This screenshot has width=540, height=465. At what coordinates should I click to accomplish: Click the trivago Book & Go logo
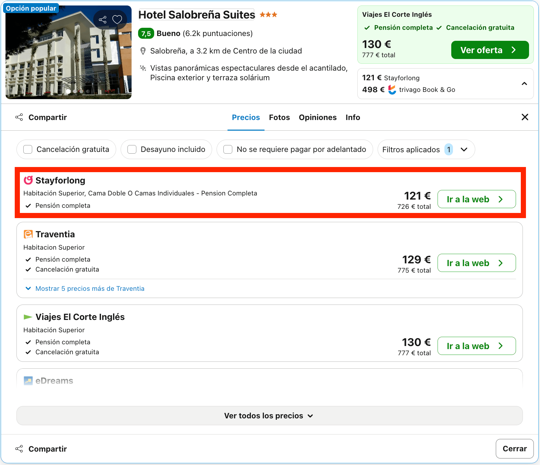[392, 90]
